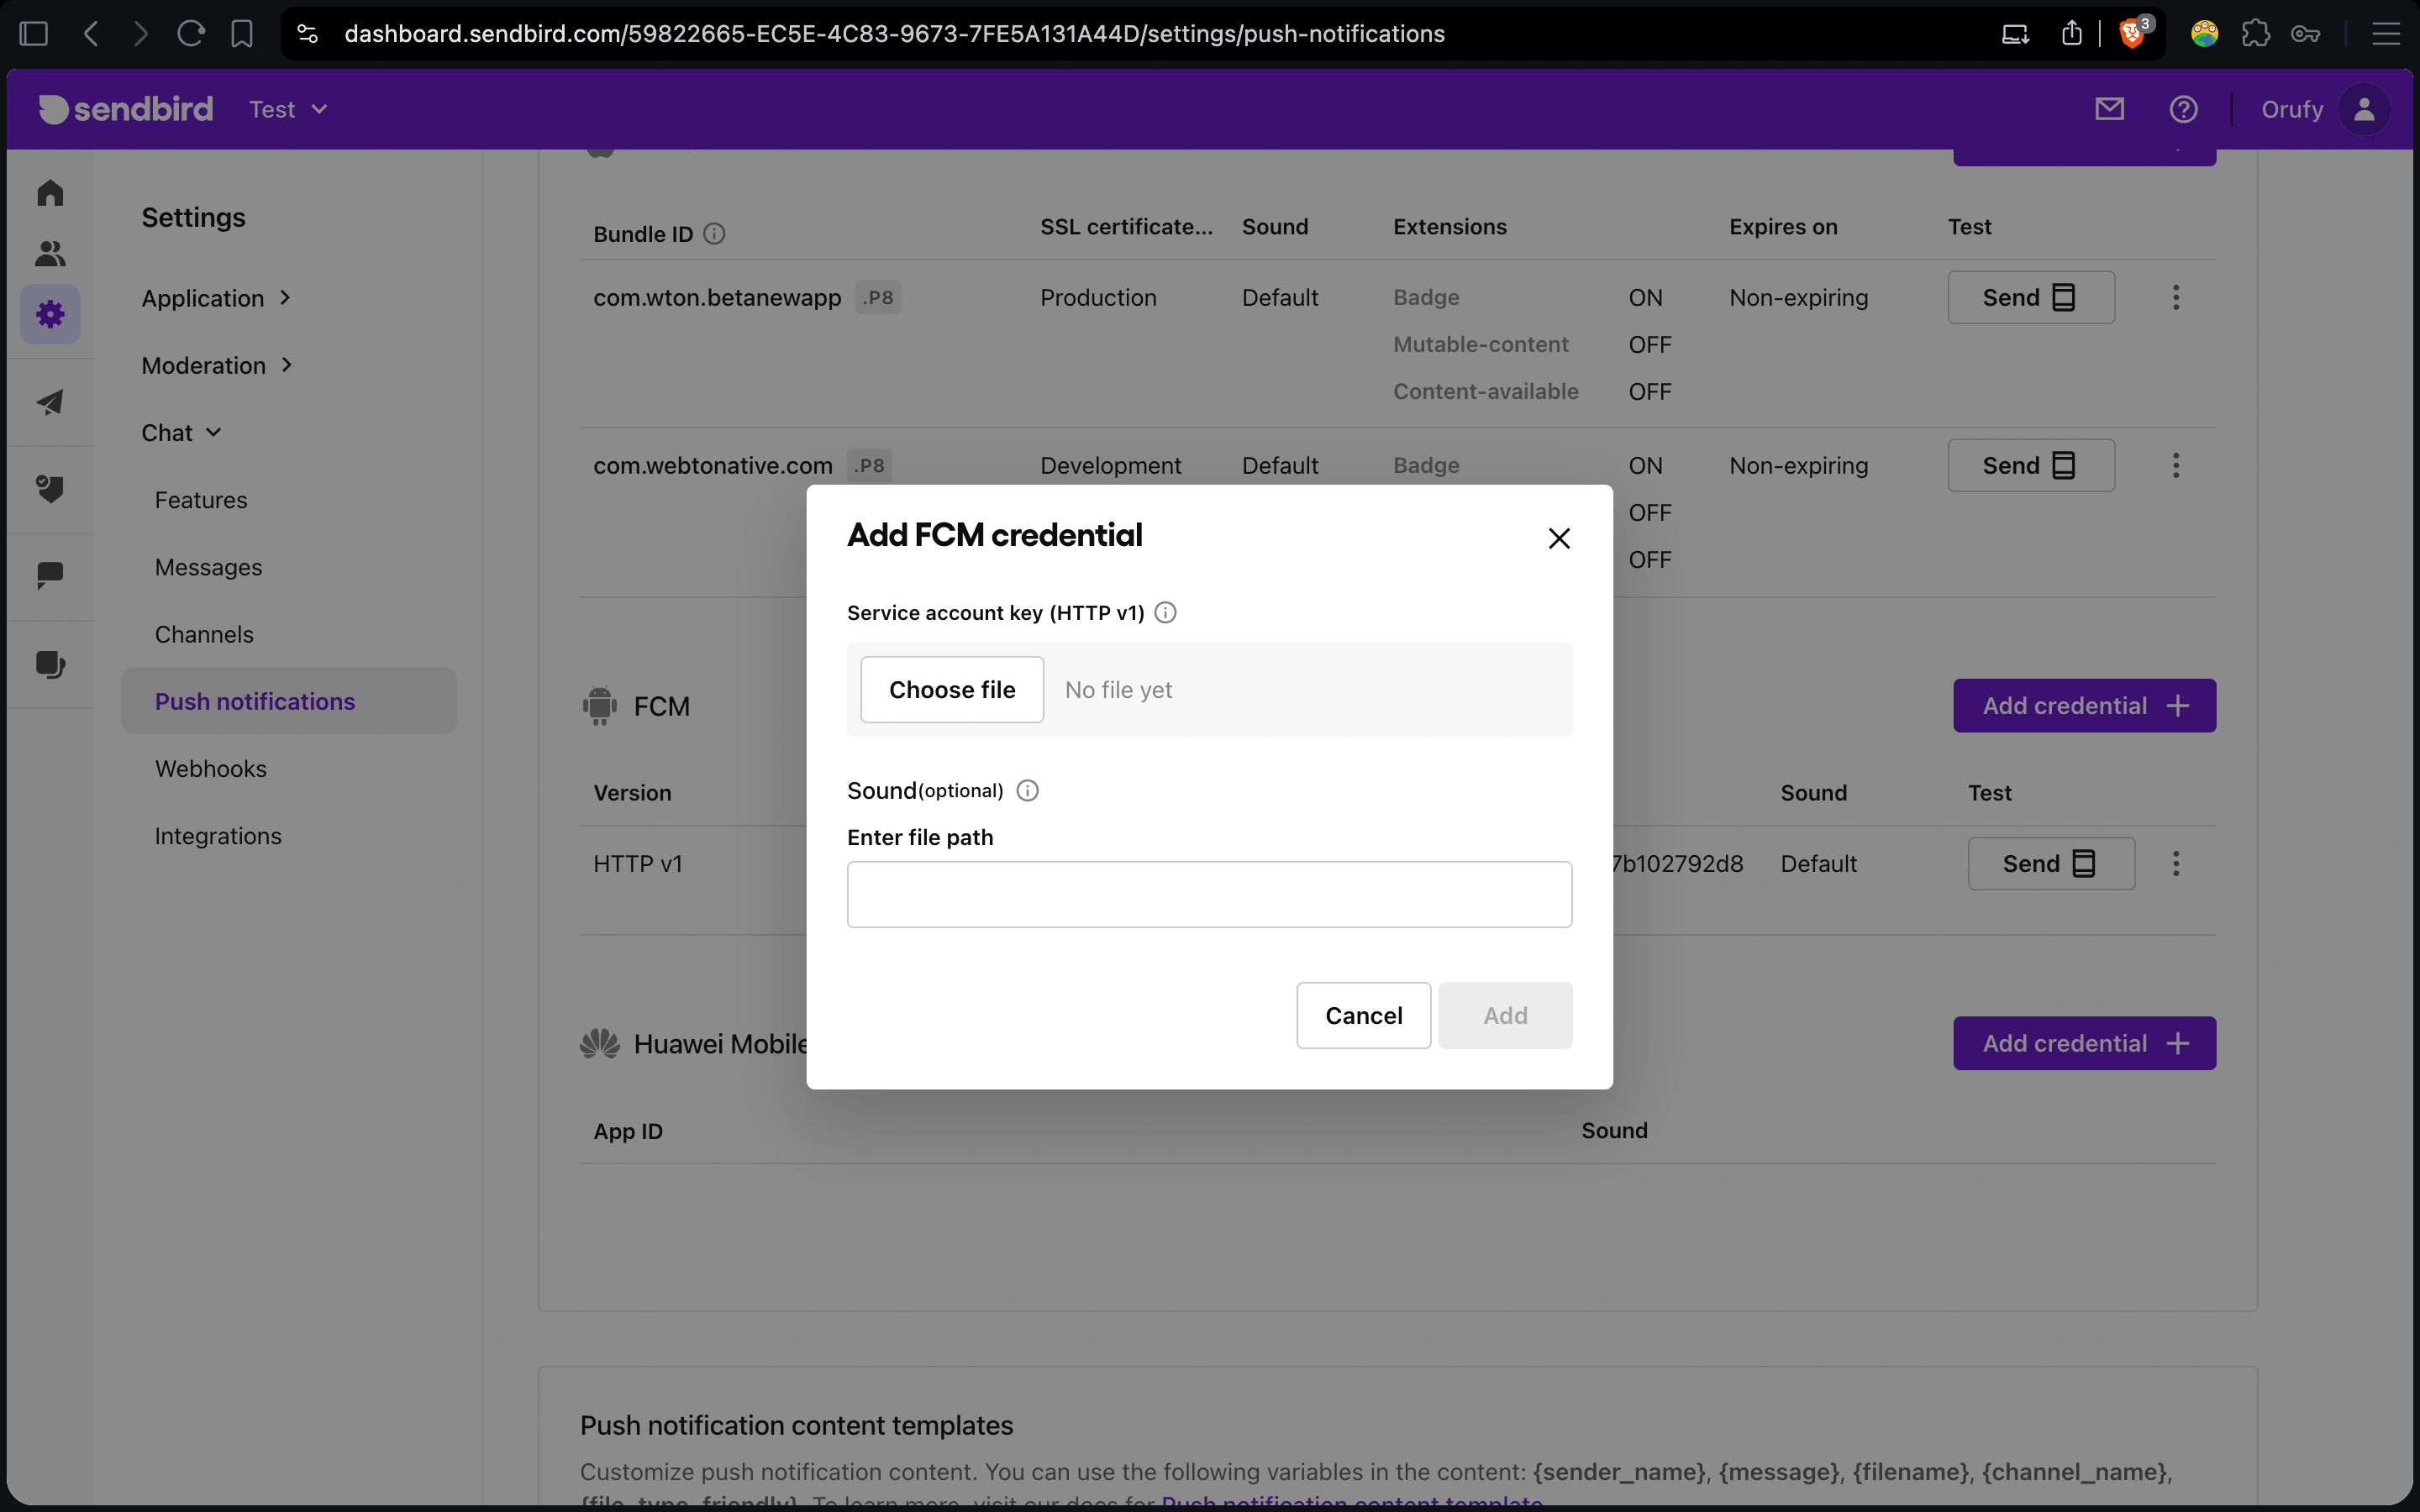Open Features settings page
The image size is (2420, 1512).
point(201,500)
